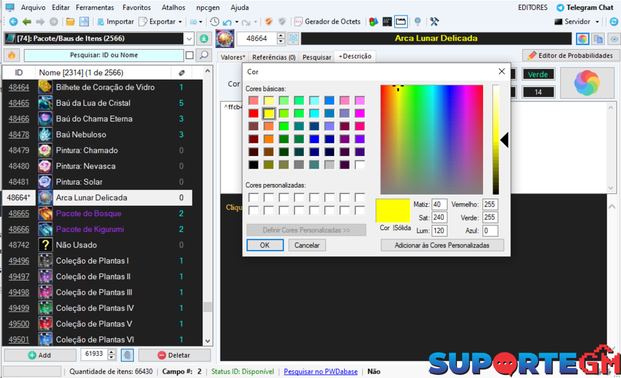The height and width of the screenshot is (378, 621).
Task: Click the green download icon beside list combo
Action: coord(204,39)
